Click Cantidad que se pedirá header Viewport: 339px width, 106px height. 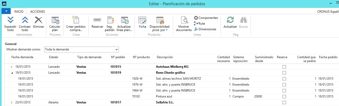(306, 59)
